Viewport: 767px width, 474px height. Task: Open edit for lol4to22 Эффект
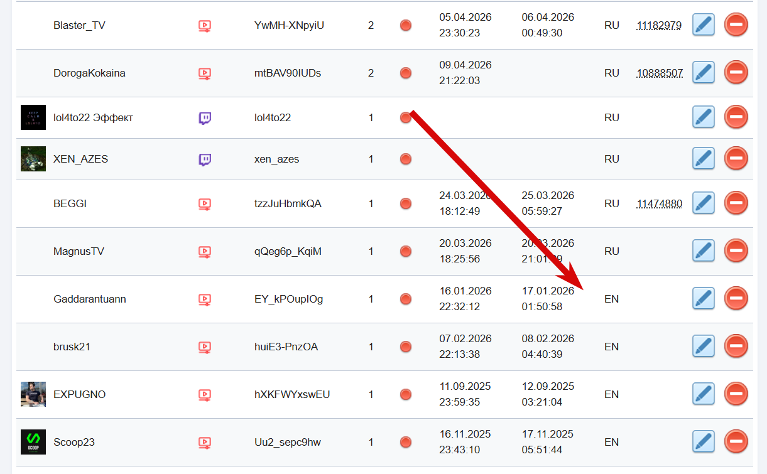tap(704, 117)
